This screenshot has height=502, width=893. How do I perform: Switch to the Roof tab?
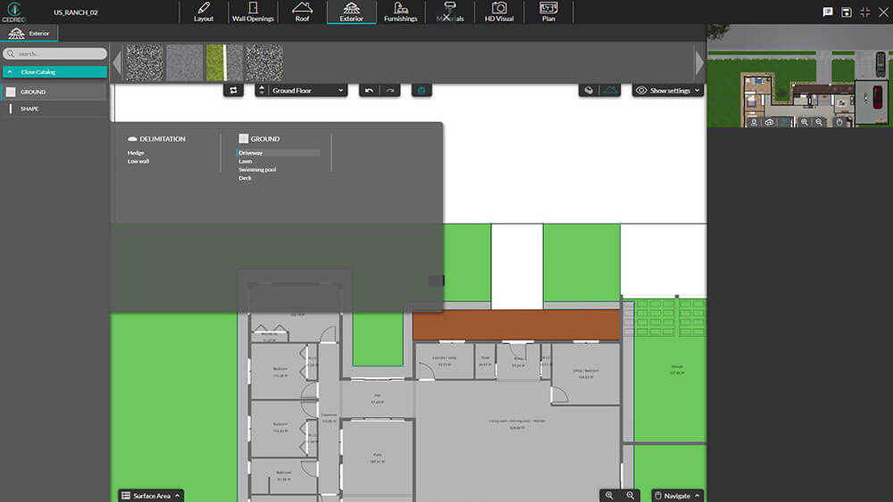point(302,12)
